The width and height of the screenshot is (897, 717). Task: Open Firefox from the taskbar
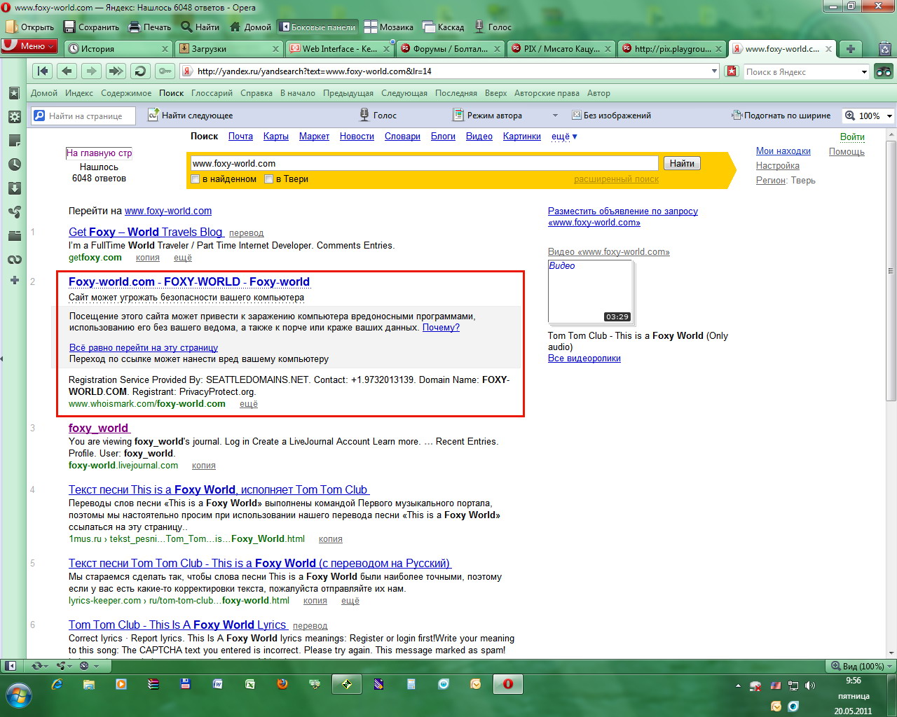pyautogui.click(x=282, y=684)
